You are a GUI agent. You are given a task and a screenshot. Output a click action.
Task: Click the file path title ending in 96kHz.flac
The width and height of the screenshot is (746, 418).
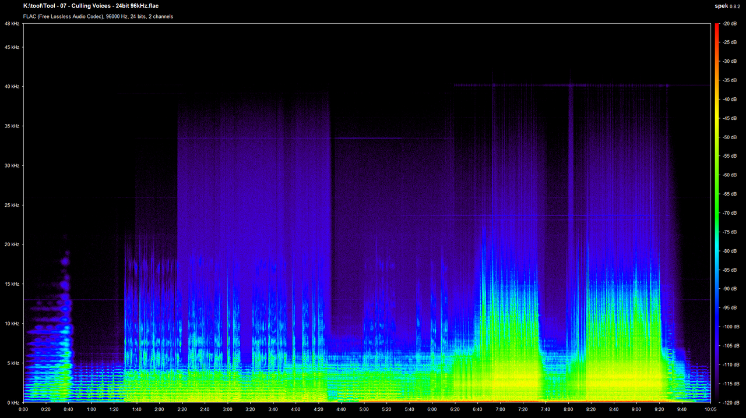tap(91, 6)
